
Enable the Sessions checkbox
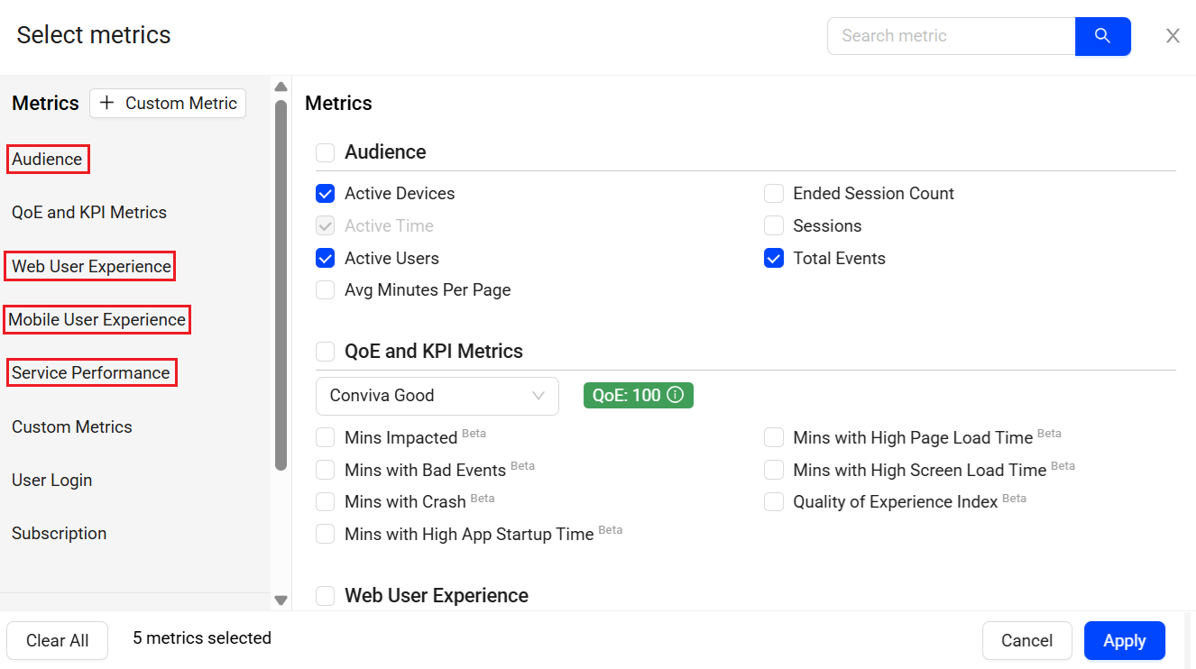coord(774,226)
